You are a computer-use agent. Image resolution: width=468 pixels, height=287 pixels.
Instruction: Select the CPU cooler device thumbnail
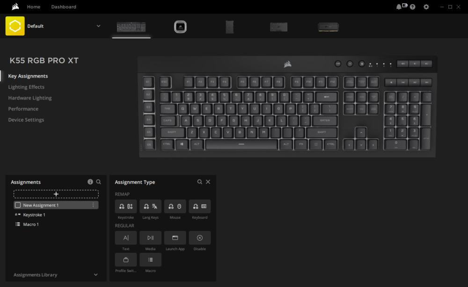coord(180,27)
